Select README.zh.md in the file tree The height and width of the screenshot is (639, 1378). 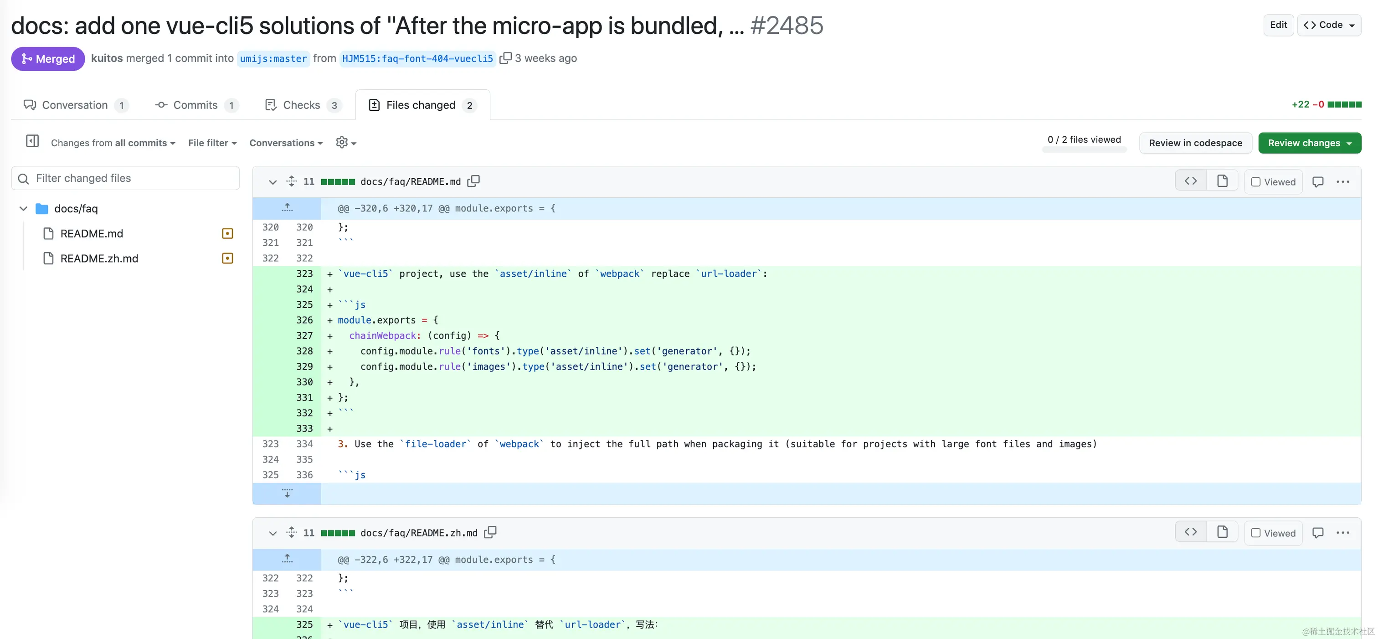click(x=99, y=258)
